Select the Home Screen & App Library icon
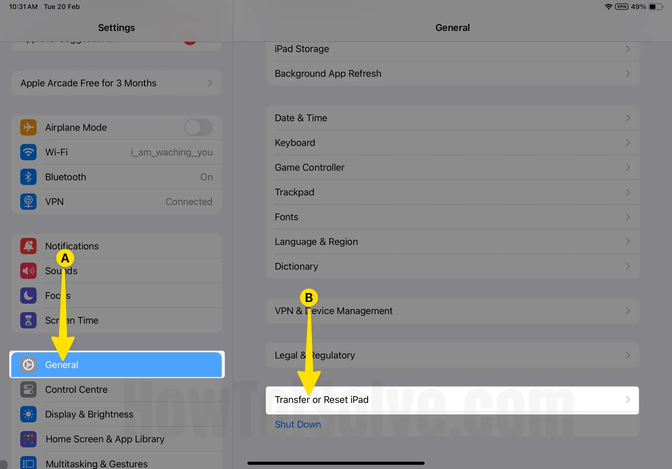The image size is (672, 469). pos(28,439)
